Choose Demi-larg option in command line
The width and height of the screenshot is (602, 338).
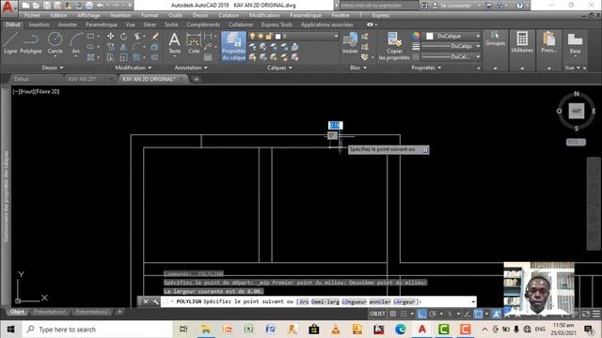click(x=325, y=301)
